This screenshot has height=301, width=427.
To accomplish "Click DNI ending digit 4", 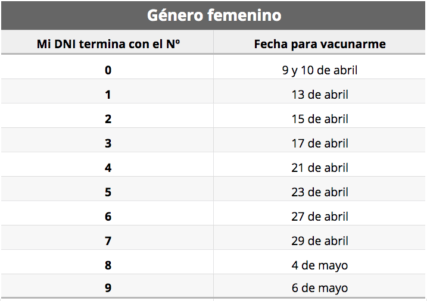I will click(x=108, y=168).
